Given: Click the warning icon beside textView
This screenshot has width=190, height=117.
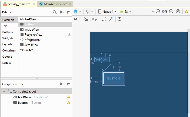Looking at the screenshot, I should pyautogui.click(x=68, y=97).
